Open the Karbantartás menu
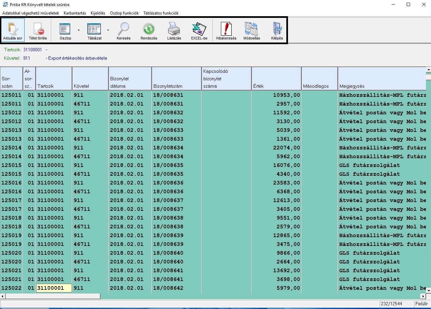The width and height of the screenshot is (431, 309). click(x=75, y=13)
